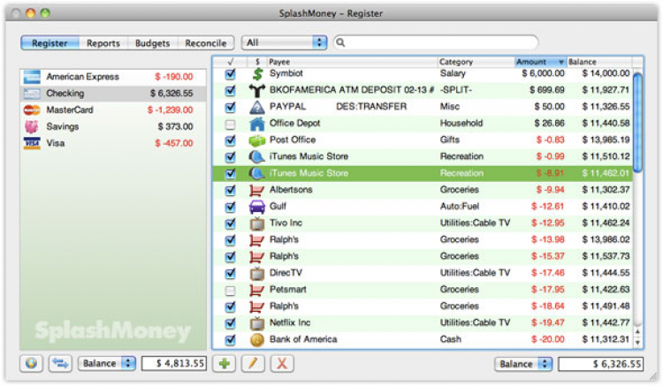
Task: Select the Ralph's $-18.64 transaction
Action: [423, 307]
